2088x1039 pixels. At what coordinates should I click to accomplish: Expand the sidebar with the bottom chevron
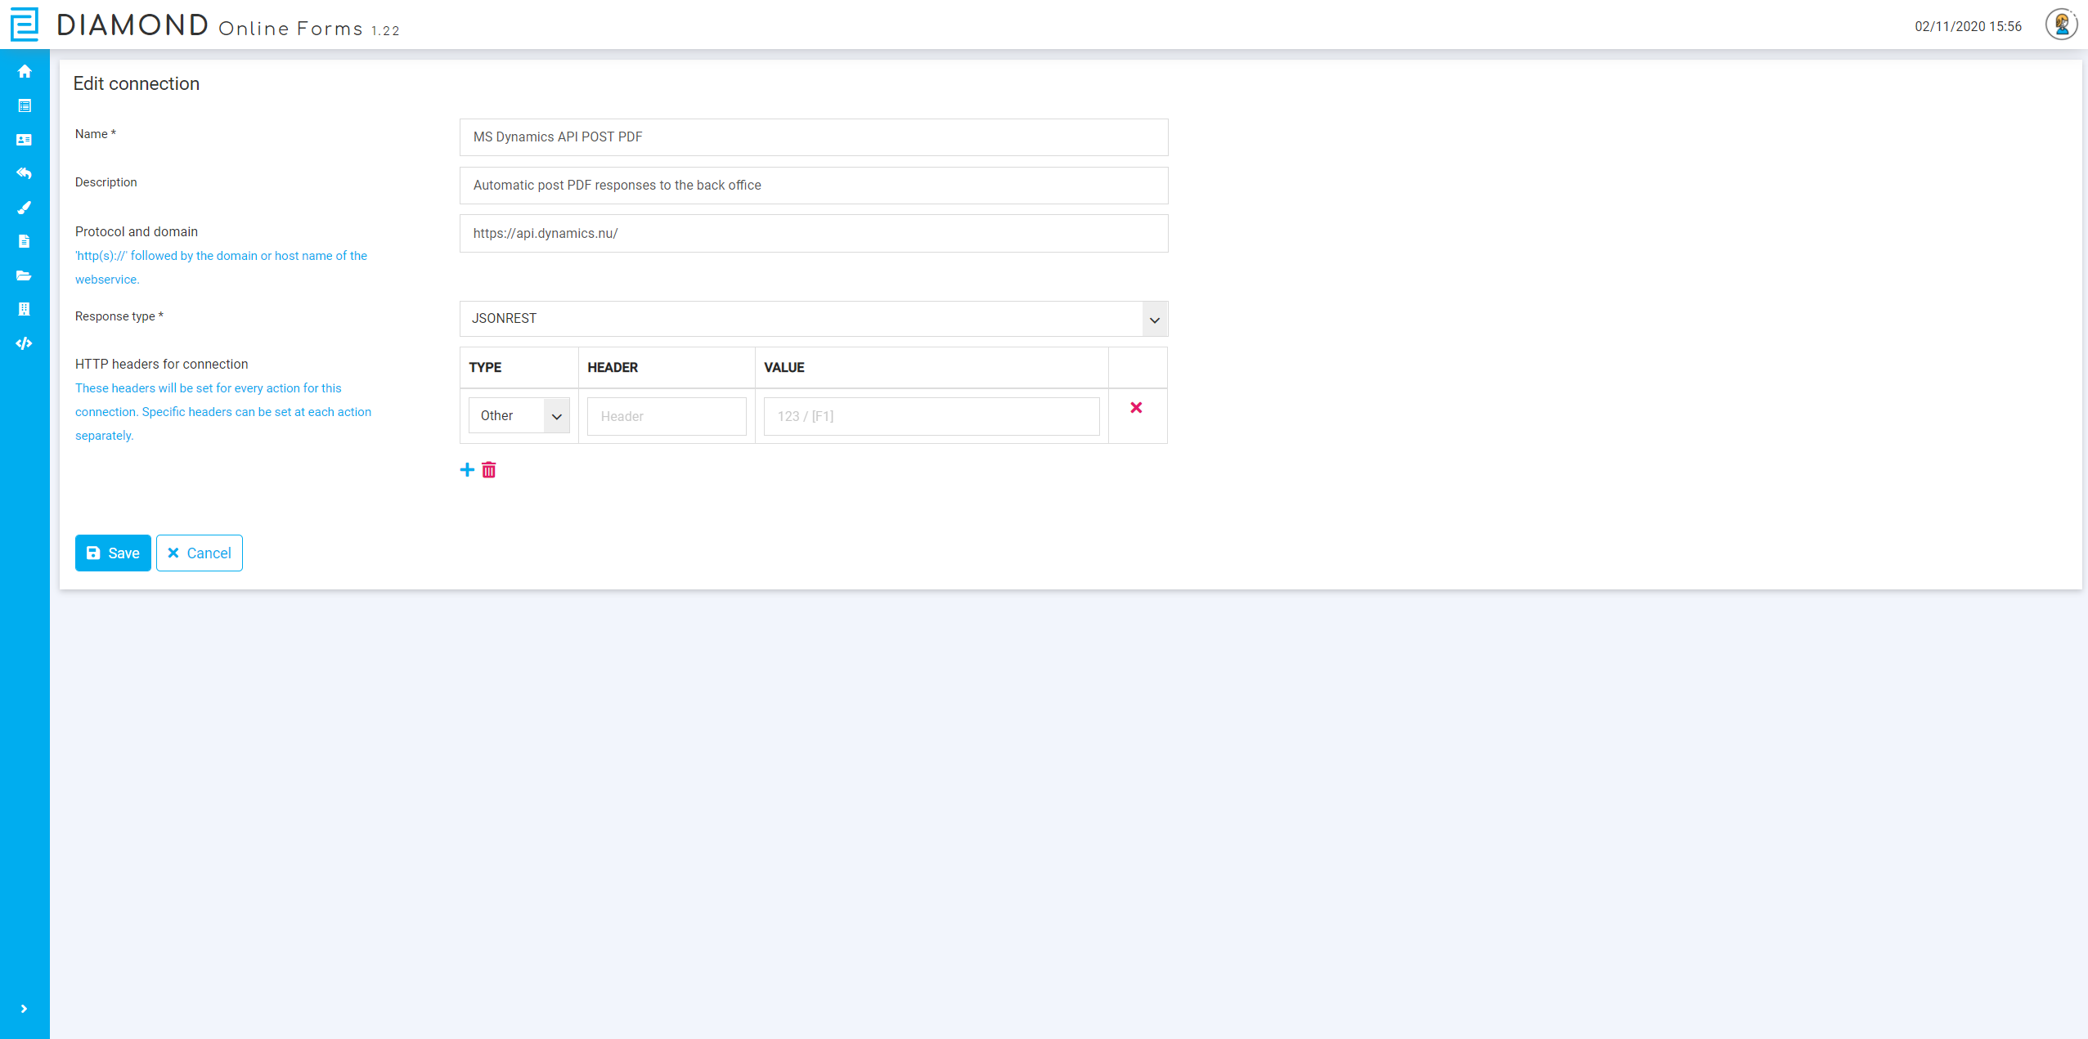click(x=24, y=1007)
